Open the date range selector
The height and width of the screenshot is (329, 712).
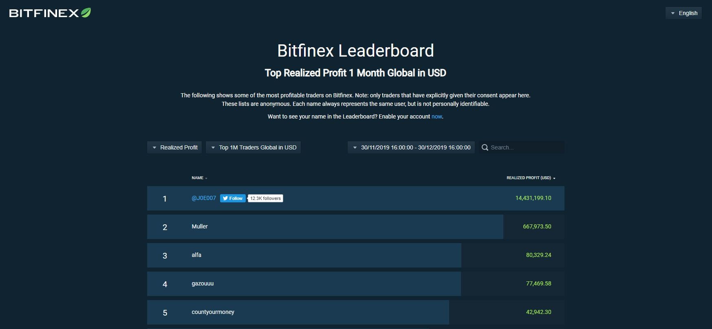pos(411,147)
